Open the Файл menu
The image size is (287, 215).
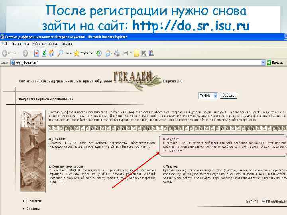tap(4, 44)
